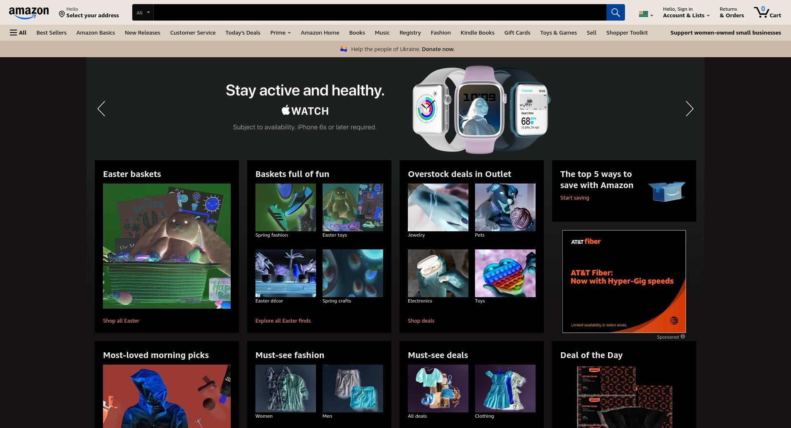This screenshot has width=791, height=428.
Task: Open Fashion nav item
Action: click(440, 33)
